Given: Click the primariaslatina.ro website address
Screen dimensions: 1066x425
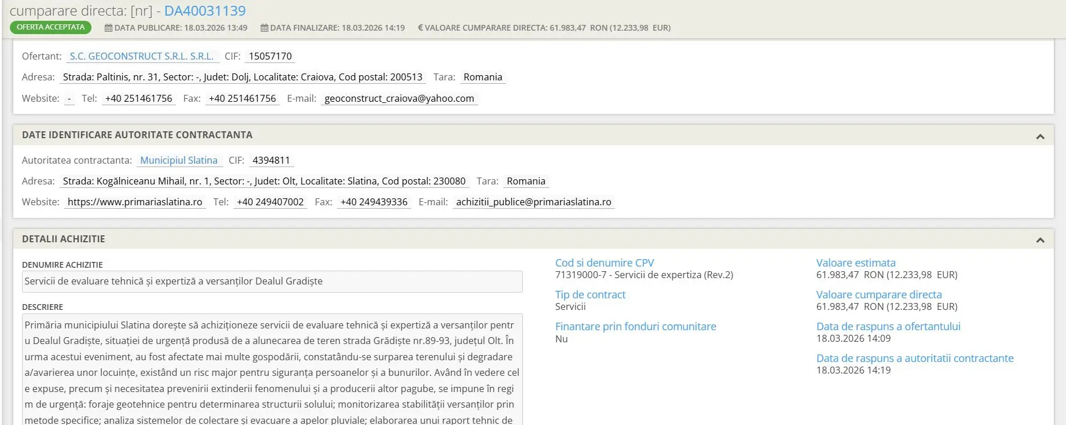Looking at the screenshot, I should [x=135, y=202].
